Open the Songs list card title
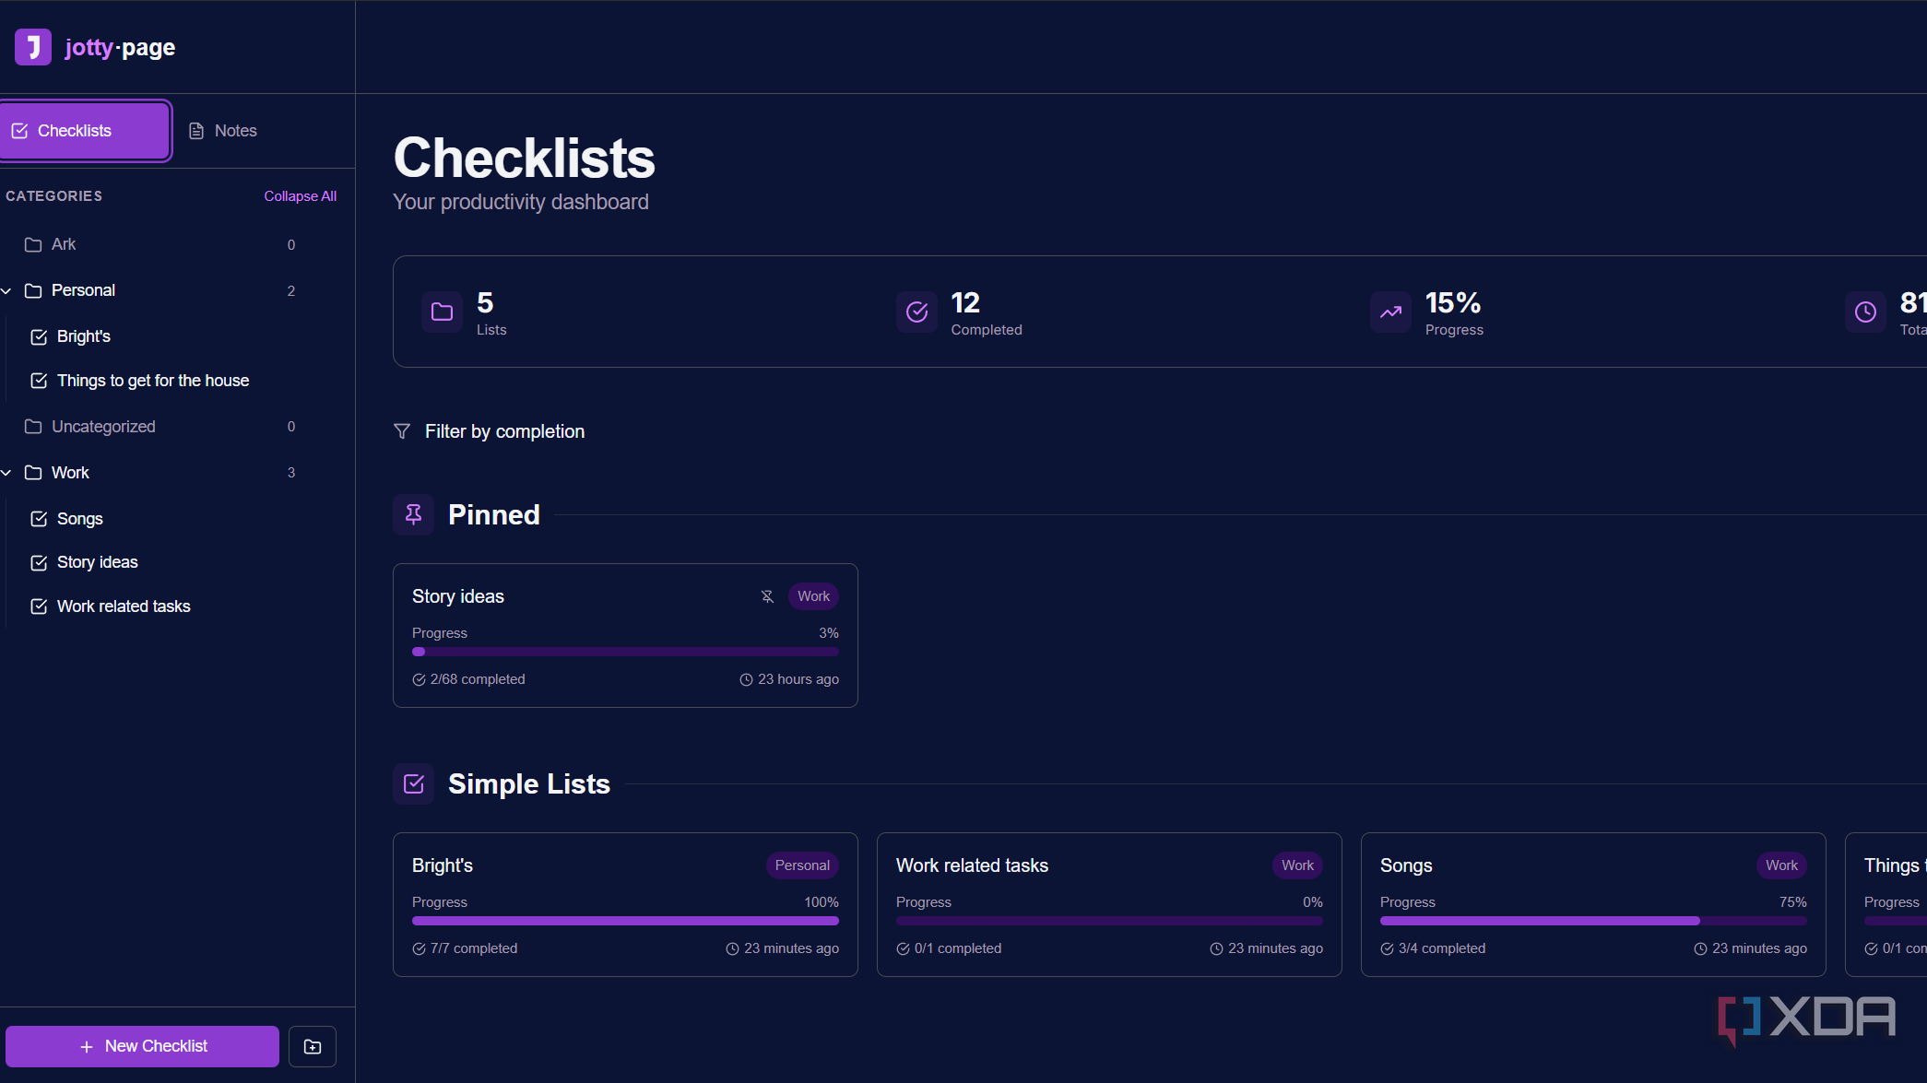 coord(1406,865)
